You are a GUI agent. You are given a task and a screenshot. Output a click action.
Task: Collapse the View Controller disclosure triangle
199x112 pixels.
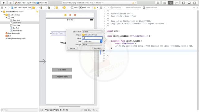4,15
